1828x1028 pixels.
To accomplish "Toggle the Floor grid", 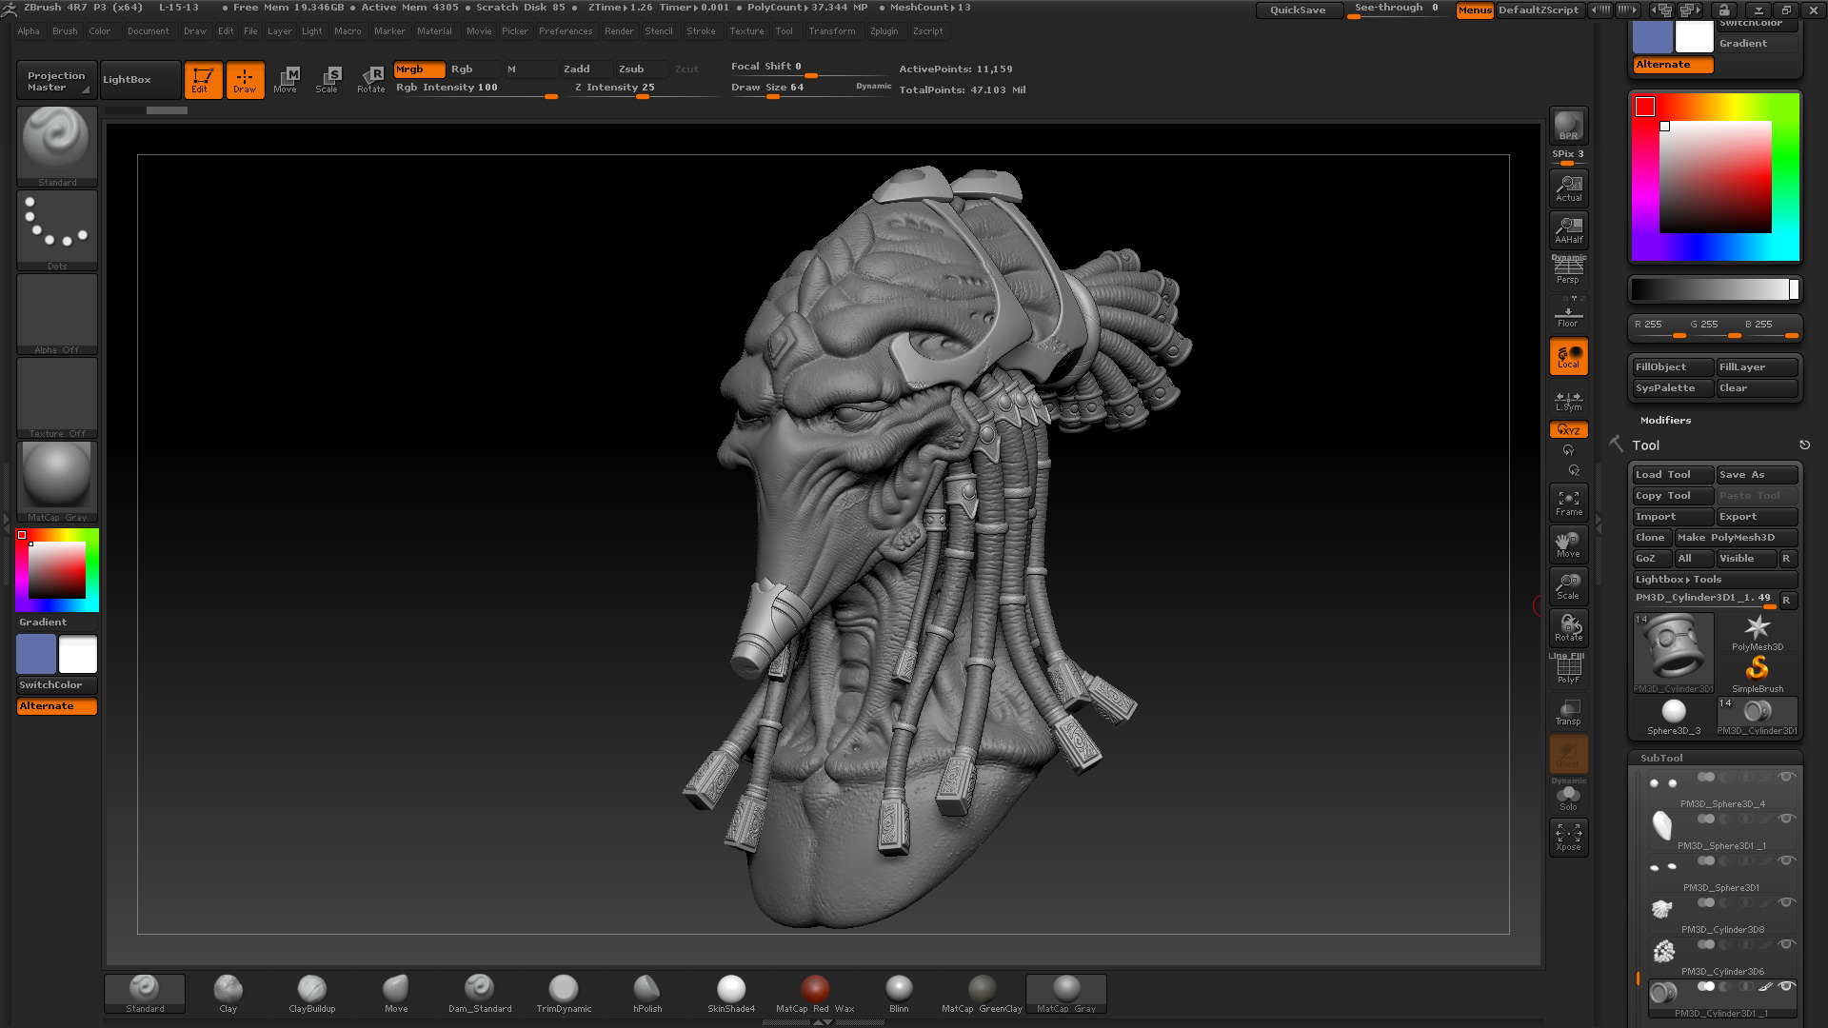I will 1568,313.
